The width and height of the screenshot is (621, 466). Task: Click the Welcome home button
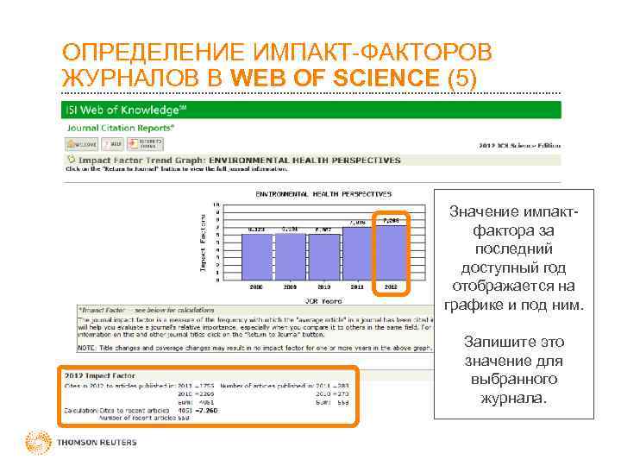click(82, 144)
